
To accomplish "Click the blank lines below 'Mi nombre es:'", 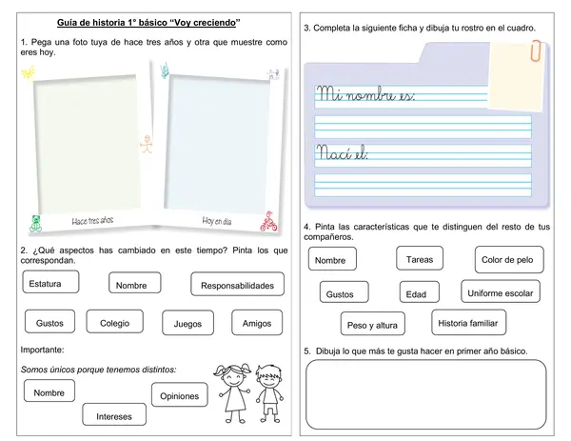I will [423, 127].
